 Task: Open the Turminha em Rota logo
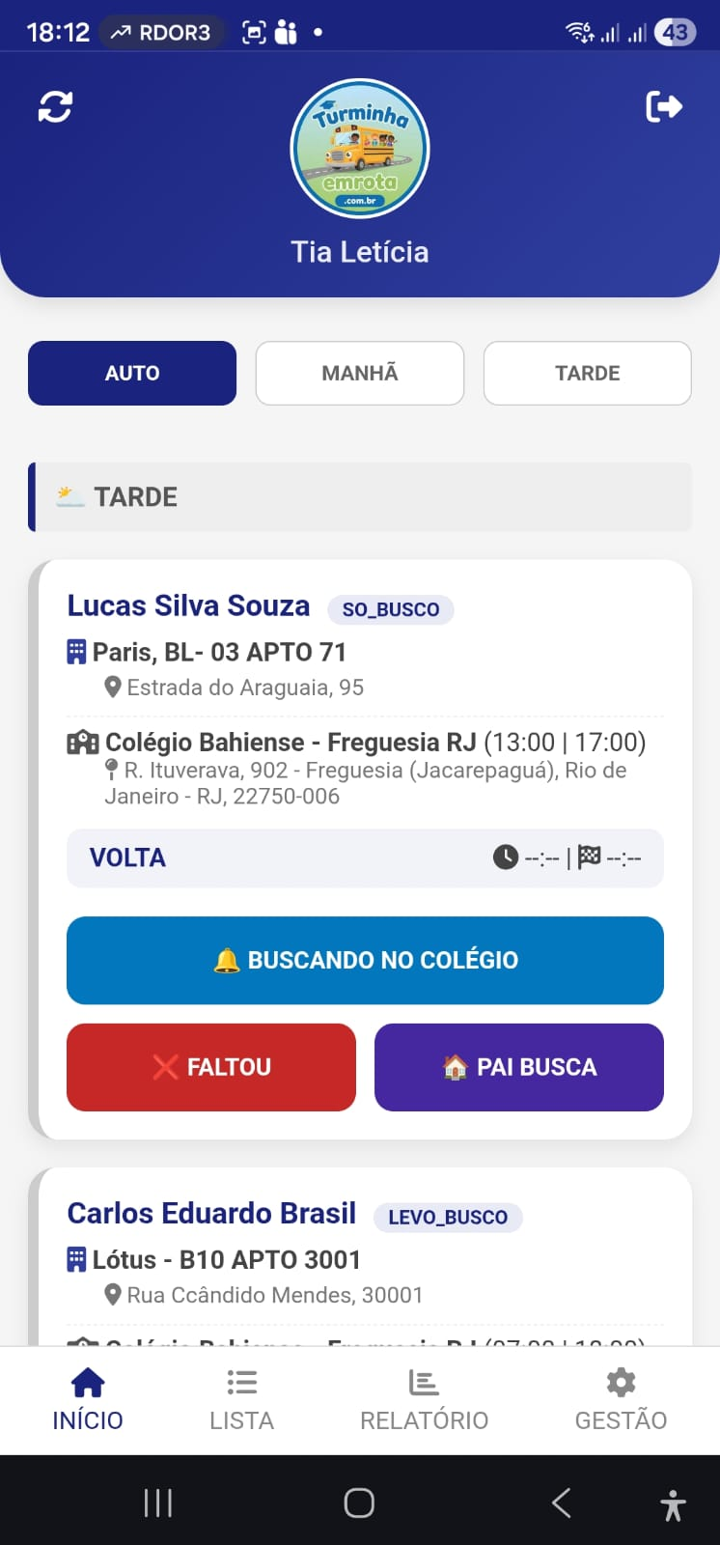pos(360,149)
